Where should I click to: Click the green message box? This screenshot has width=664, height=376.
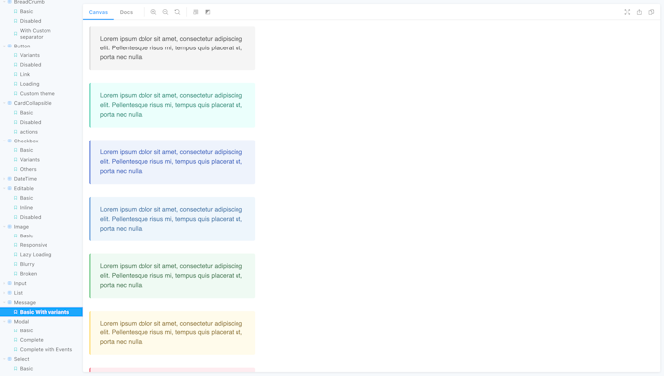click(172, 276)
